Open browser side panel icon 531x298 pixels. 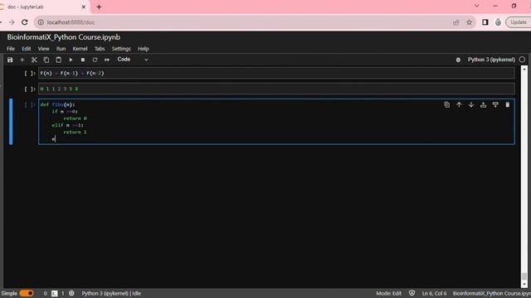(485, 22)
